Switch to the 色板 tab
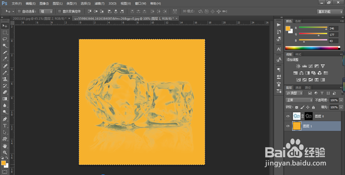The image size is (345, 175). (x=298, y=21)
